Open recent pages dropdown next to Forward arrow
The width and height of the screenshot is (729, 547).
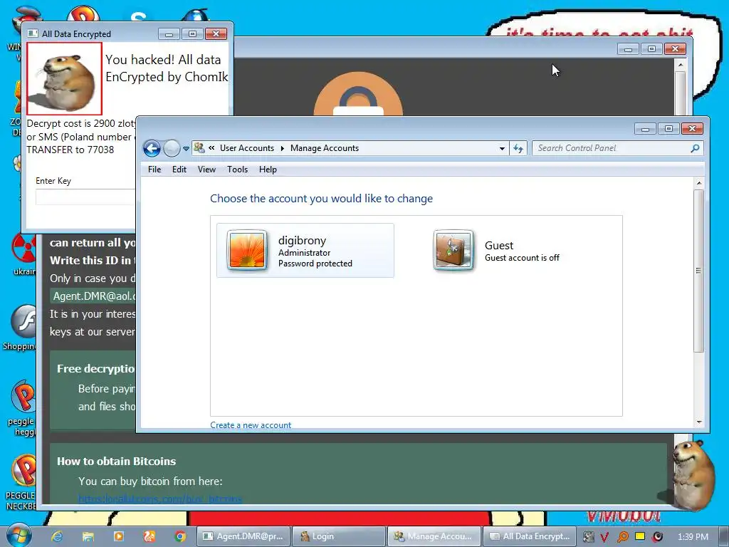pos(186,149)
